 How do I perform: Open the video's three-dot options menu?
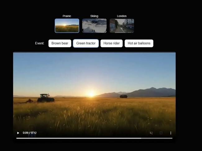coord(171,133)
